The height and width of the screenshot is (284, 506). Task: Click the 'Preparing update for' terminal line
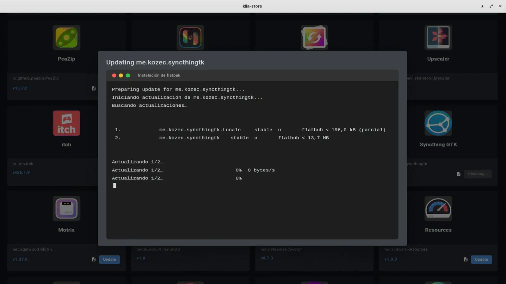tap(178, 90)
